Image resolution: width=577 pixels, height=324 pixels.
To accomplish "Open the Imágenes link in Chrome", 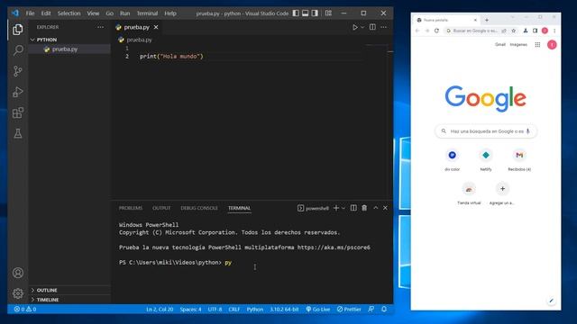I will (518, 44).
